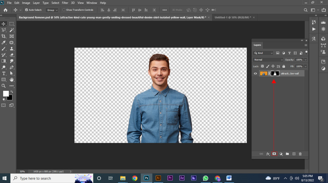328x183 pixels.
Task: Click the white foreground color swatch
Action: click(6, 93)
